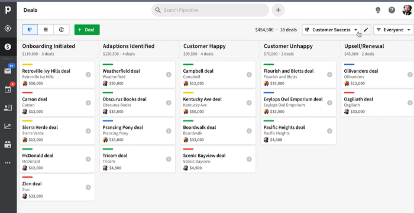This screenshot has width=414, height=213.
Task: Click arrow on Pacific Heights deal card
Action: 329,131
